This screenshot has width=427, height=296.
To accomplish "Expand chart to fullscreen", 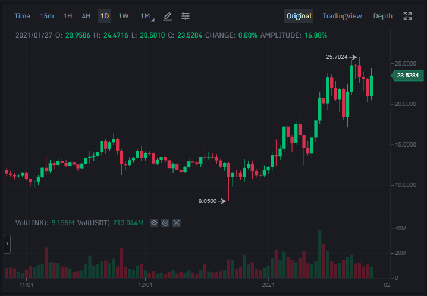I will click(x=407, y=16).
